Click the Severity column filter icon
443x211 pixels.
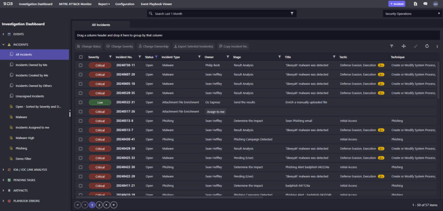tap(110, 57)
